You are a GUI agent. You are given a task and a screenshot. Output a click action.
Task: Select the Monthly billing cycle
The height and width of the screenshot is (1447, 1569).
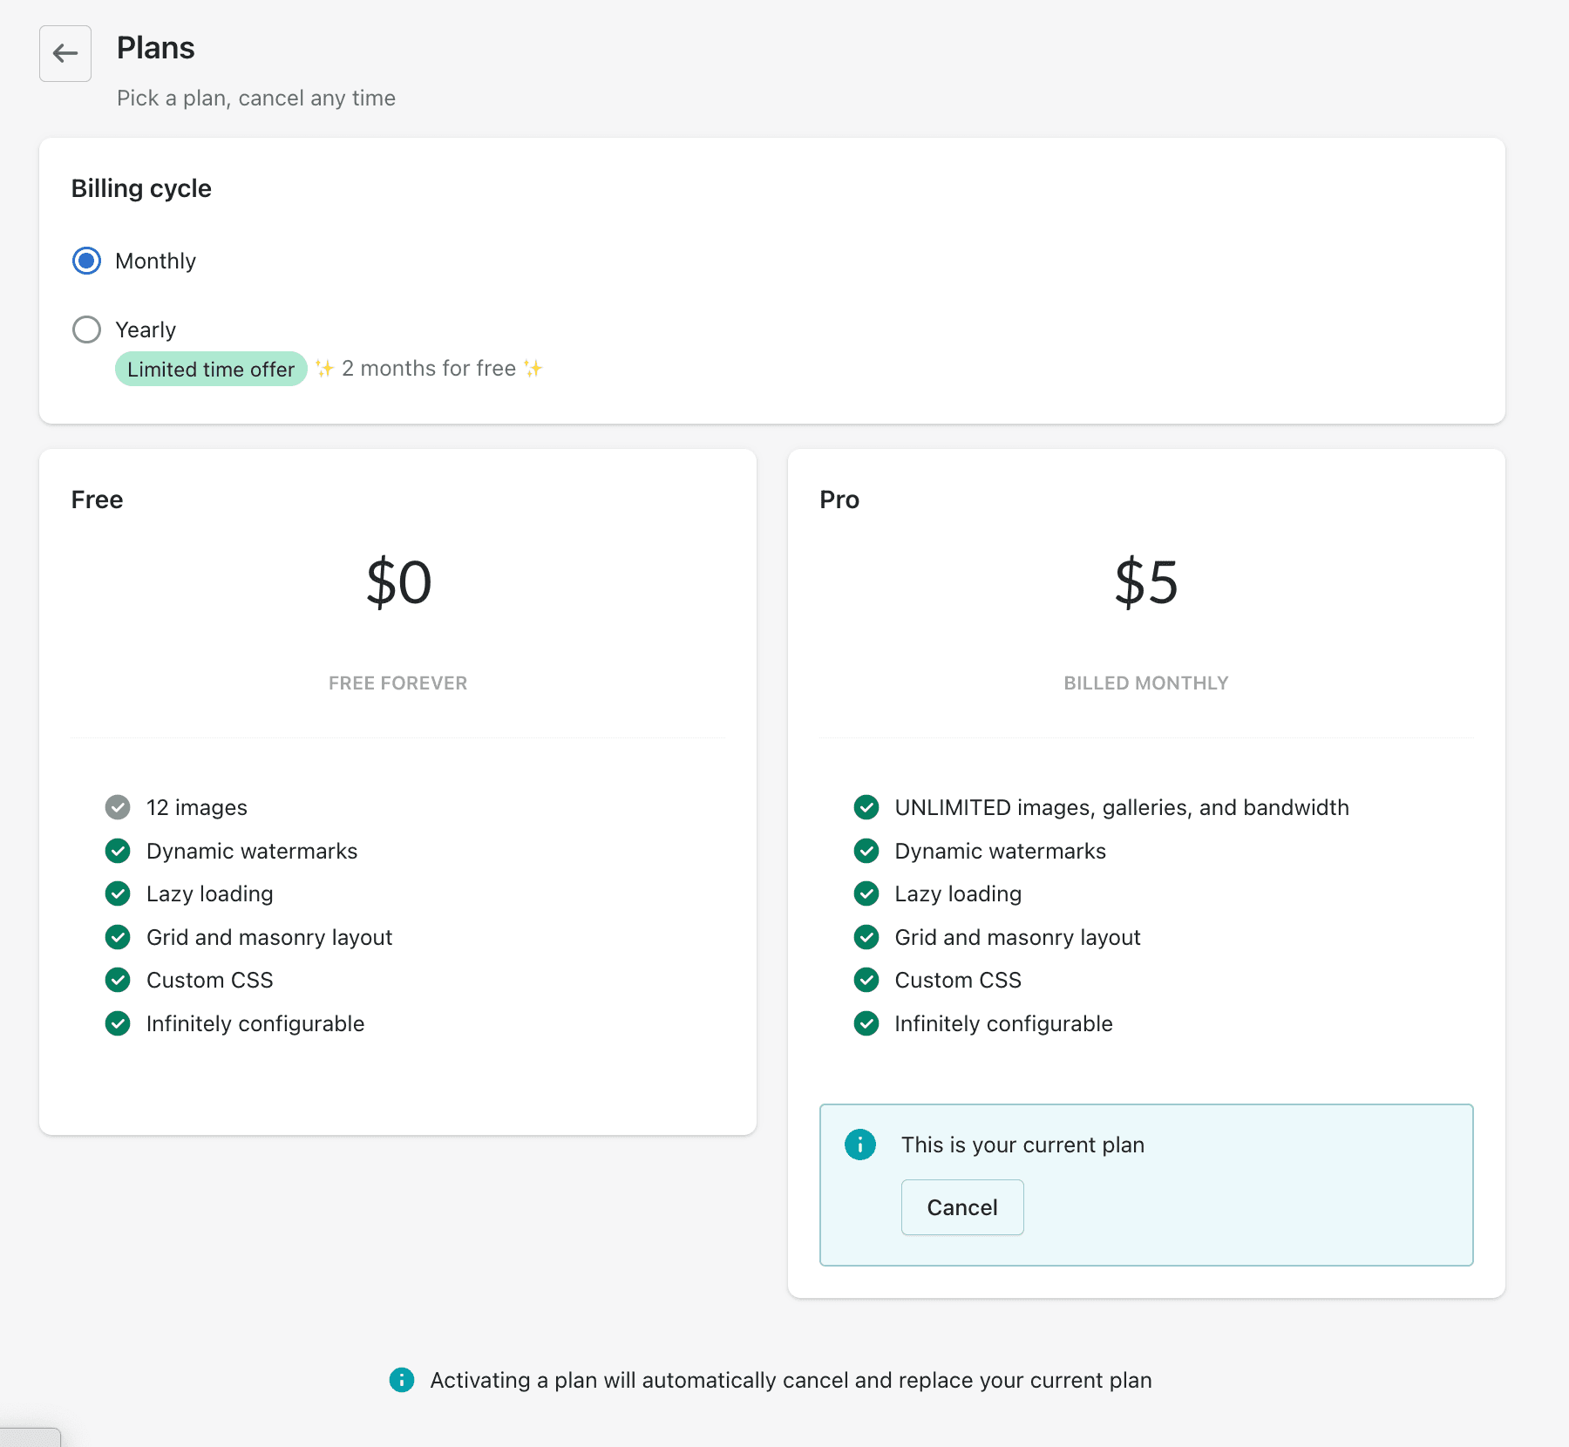pyautogui.click(x=86, y=261)
